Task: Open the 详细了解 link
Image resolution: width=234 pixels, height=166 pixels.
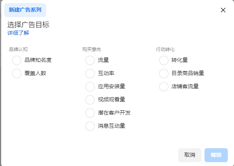Action: click(x=18, y=33)
